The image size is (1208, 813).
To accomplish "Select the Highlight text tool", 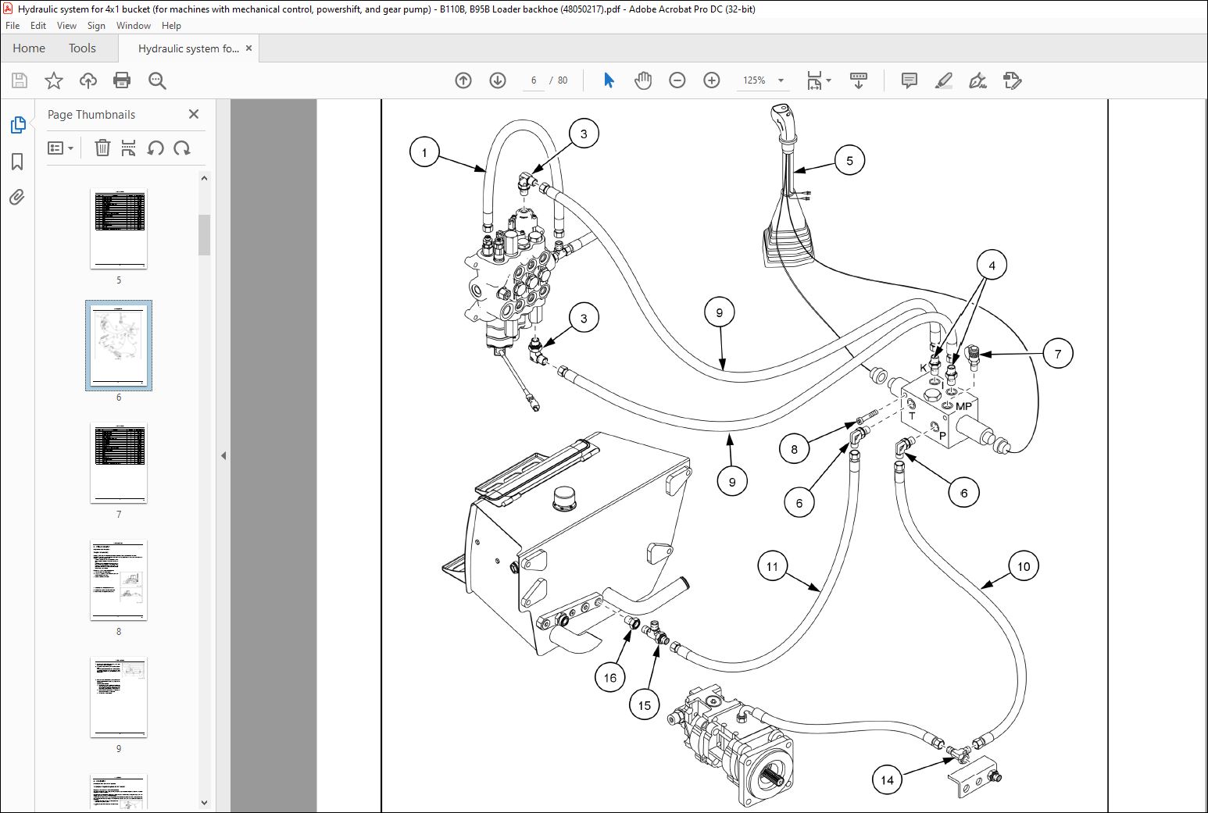I will [x=944, y=80].
